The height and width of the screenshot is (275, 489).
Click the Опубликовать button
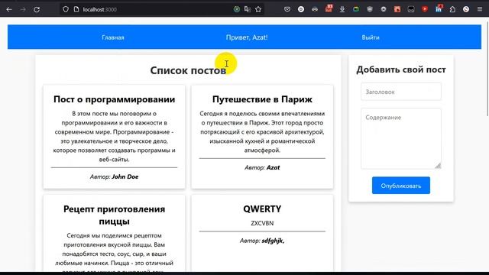(x=400, y=186)
